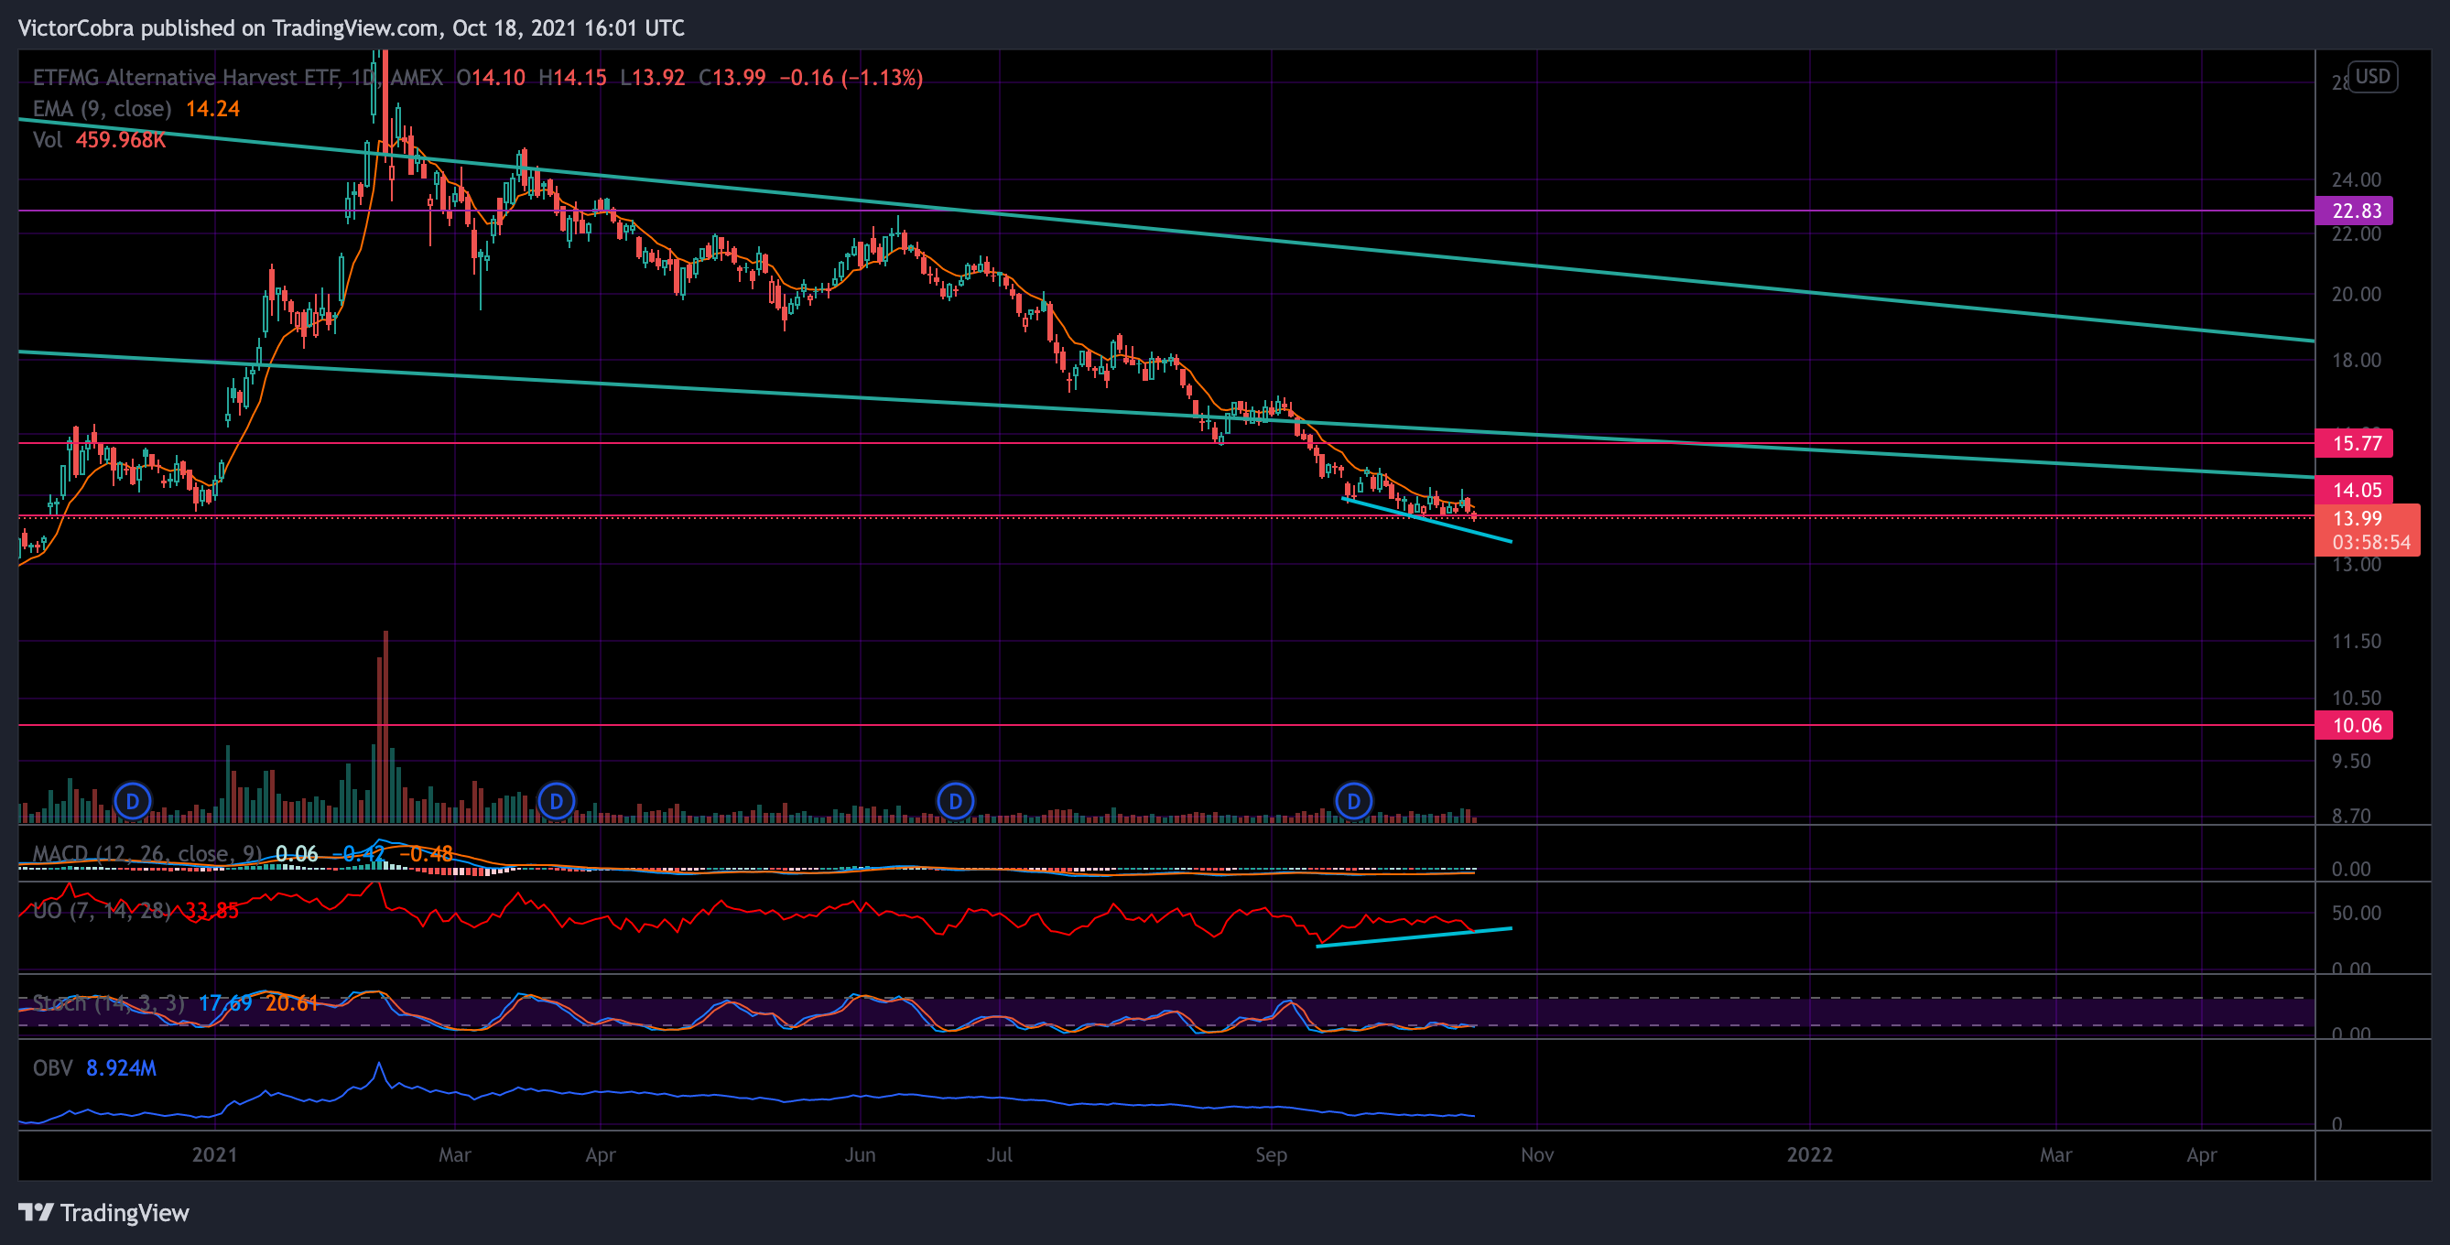The image size is (2450, 1245).
Task: Select the UO (7, 14, 28) label
Action: [102, 911]
